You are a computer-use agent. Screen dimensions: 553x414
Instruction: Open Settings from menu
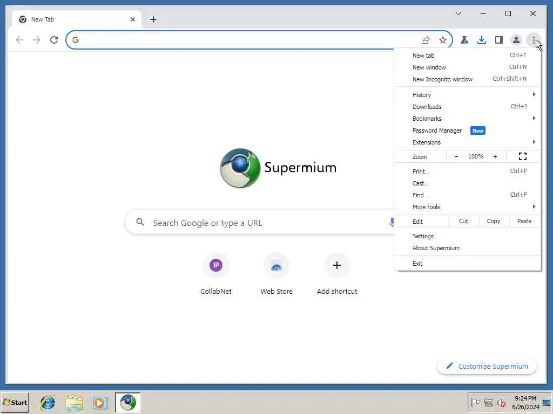pos(468,236)
